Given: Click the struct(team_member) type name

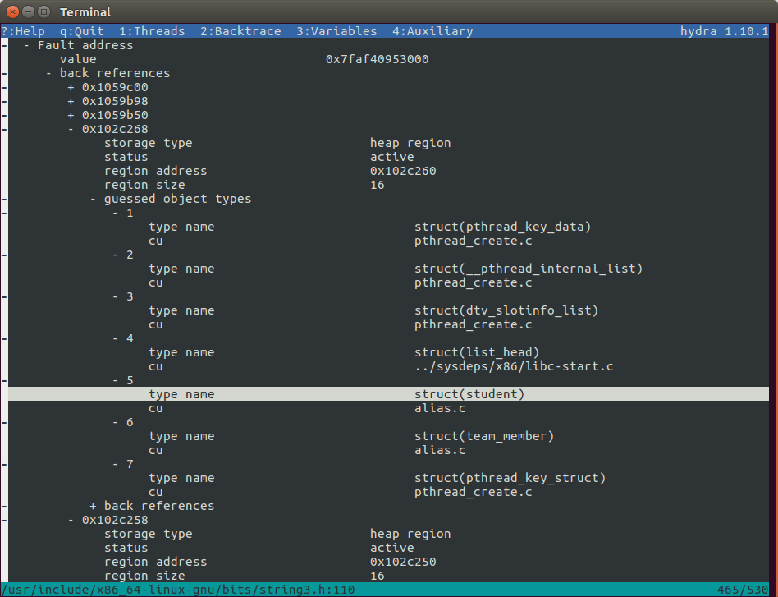Looking at the screenshot, I should click(x=483, y=436).
